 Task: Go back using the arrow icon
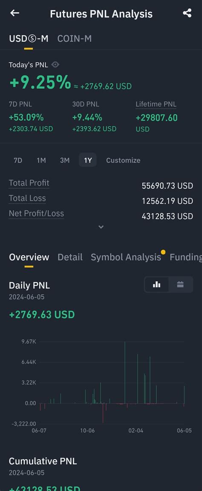pos(14,13)
